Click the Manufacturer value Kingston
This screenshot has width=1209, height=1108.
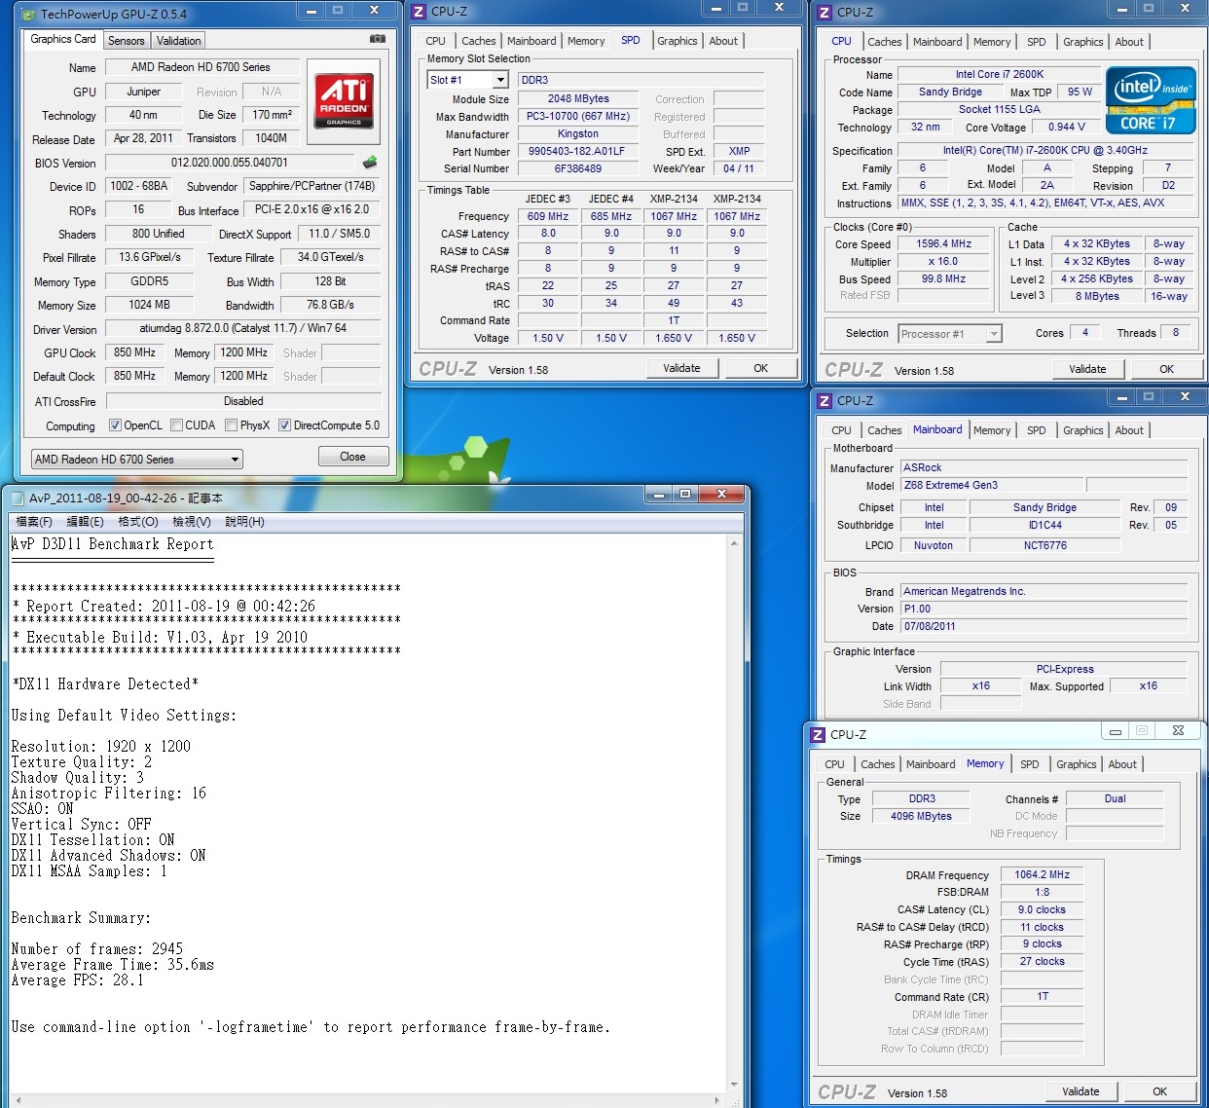point(578,134)
